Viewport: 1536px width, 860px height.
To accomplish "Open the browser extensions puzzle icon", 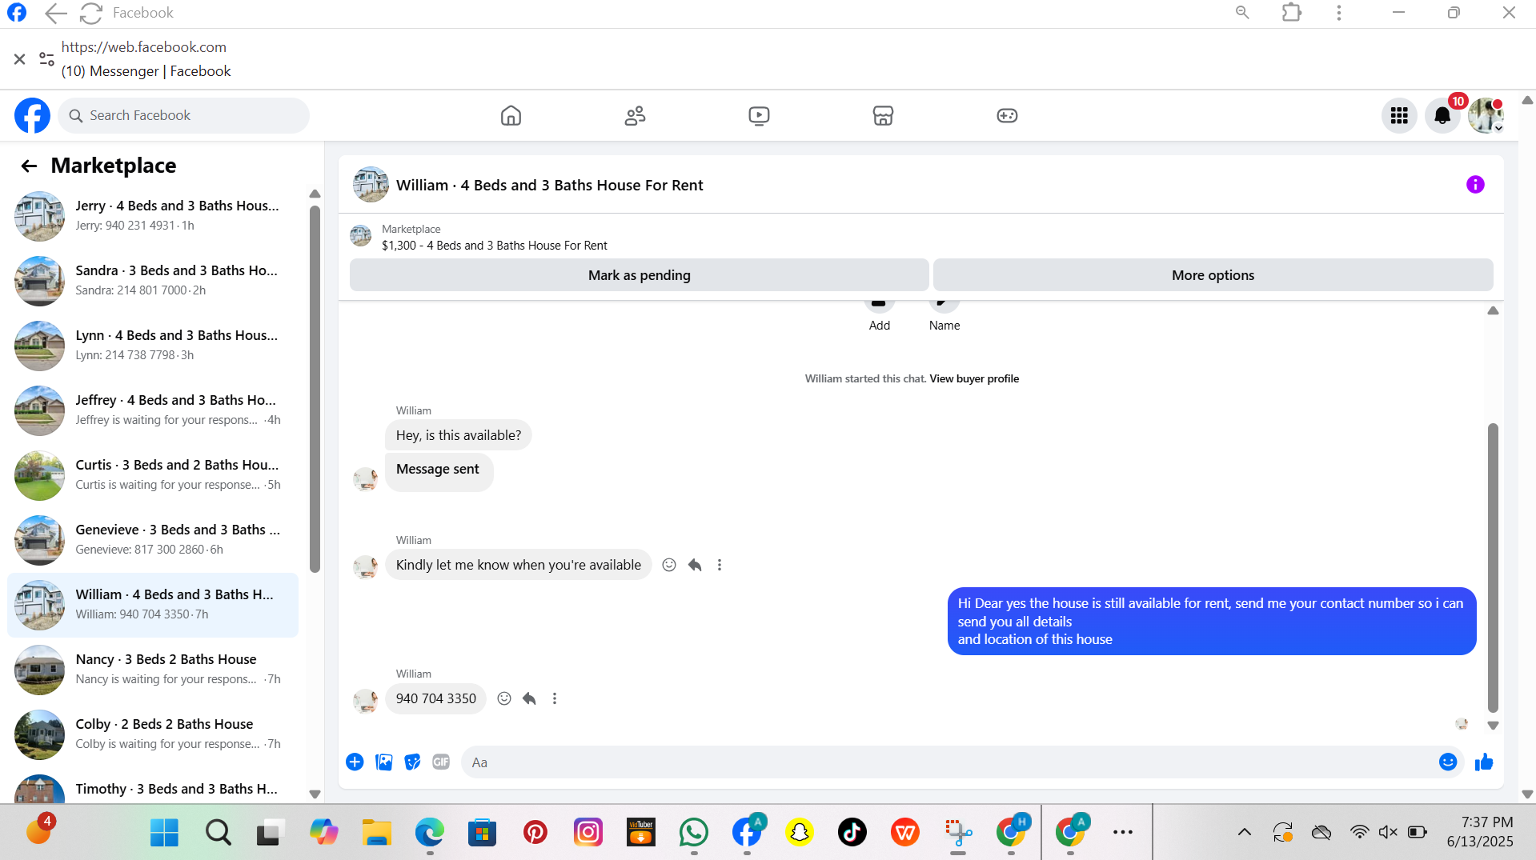I will click(1291, 13).
